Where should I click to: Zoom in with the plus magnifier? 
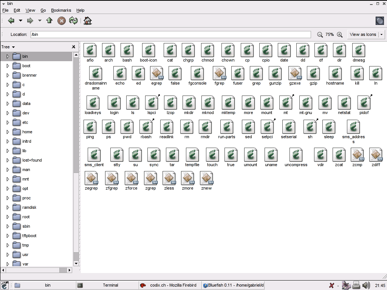(340, 34)
